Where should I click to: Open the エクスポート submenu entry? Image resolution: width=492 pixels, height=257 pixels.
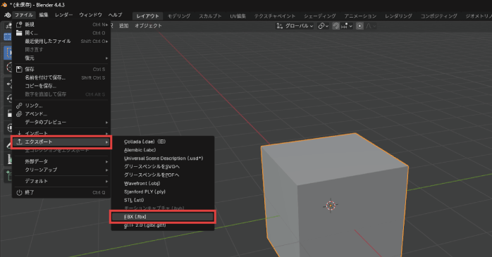61,142
